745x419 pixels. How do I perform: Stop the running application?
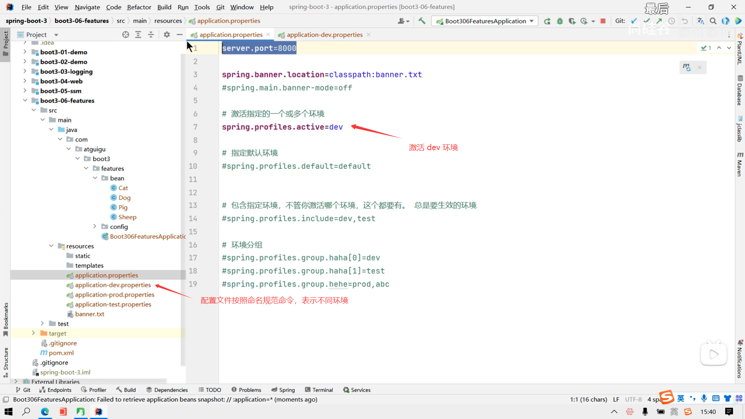[x=603, y=21]
